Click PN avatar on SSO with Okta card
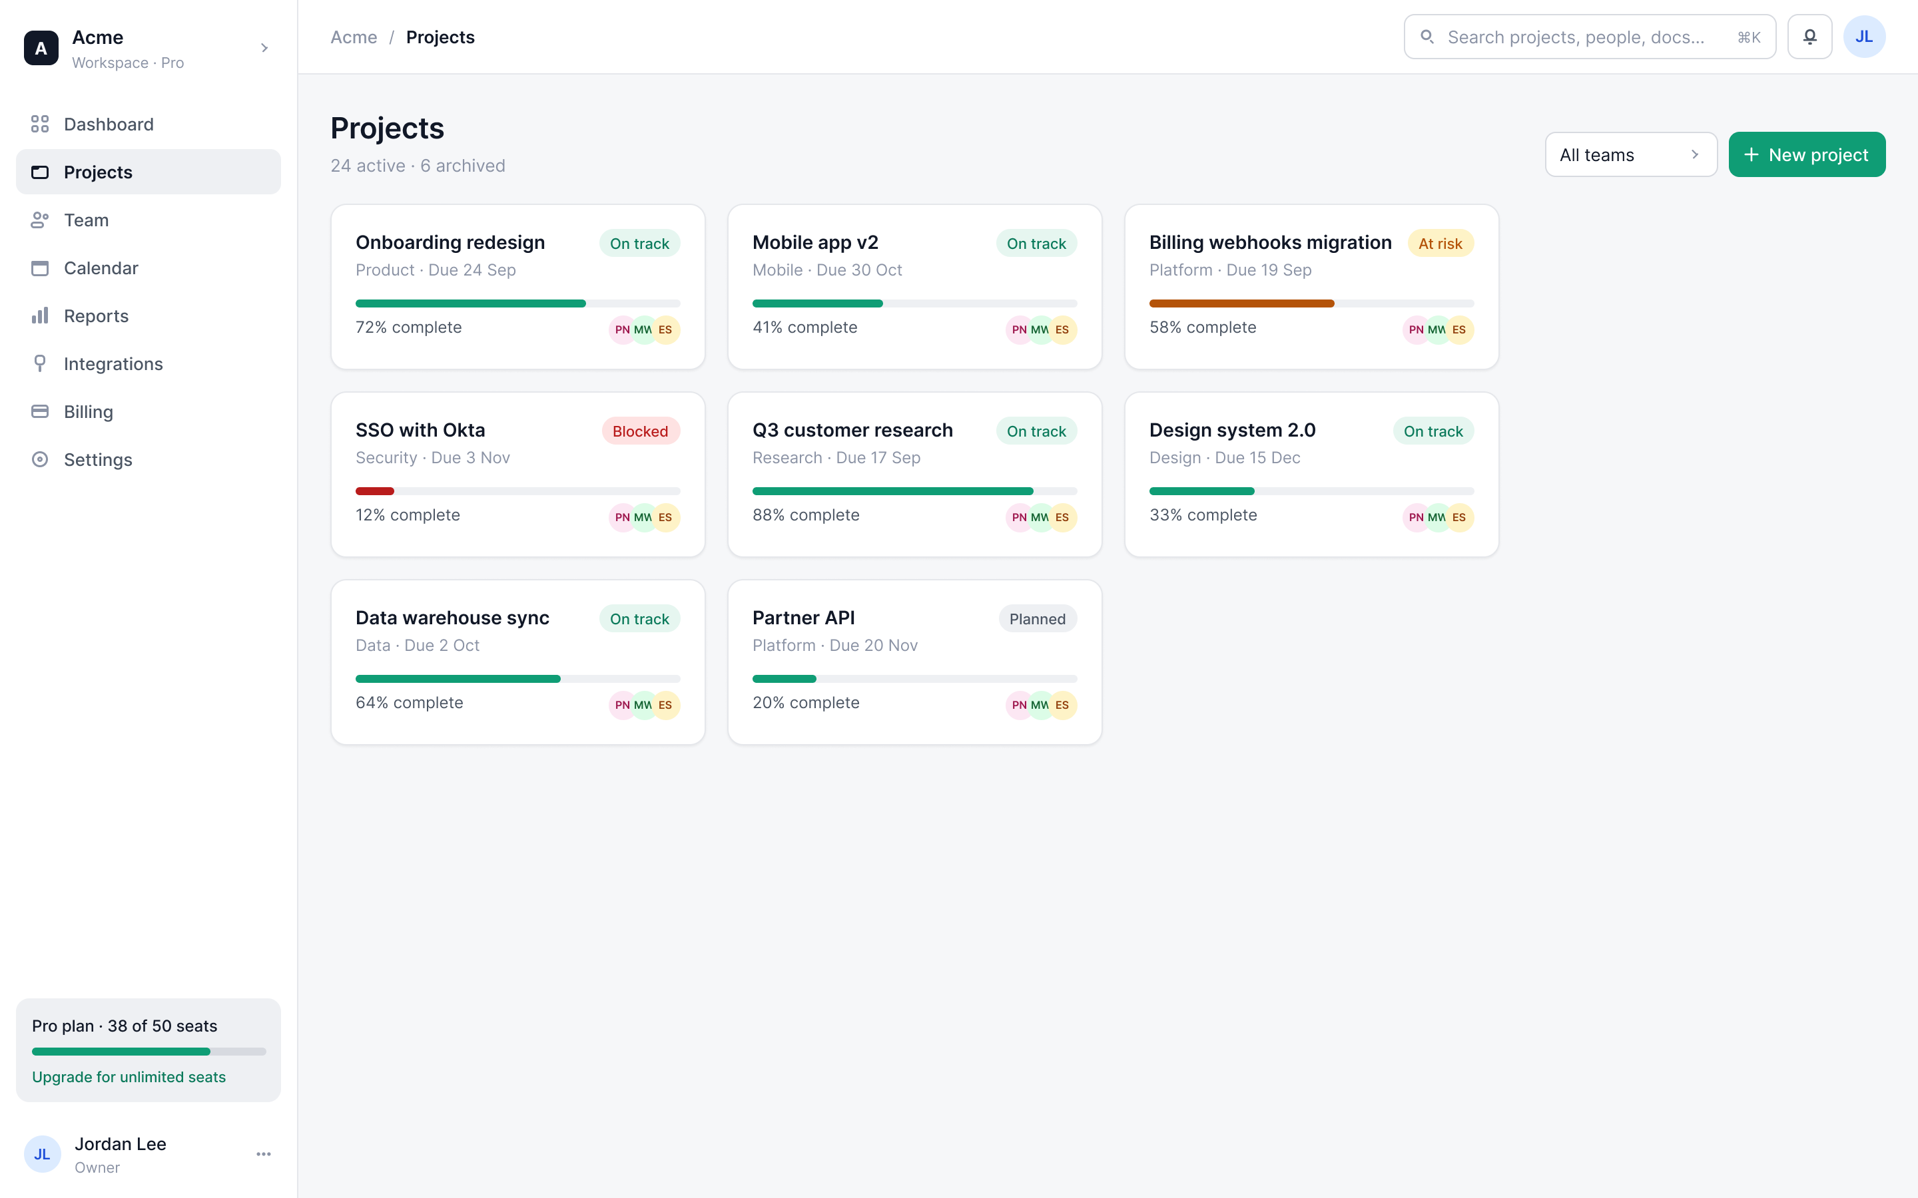 pos(622,517)
